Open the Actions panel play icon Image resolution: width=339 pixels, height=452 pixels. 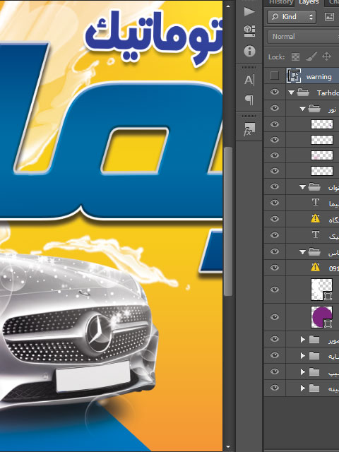249,11
